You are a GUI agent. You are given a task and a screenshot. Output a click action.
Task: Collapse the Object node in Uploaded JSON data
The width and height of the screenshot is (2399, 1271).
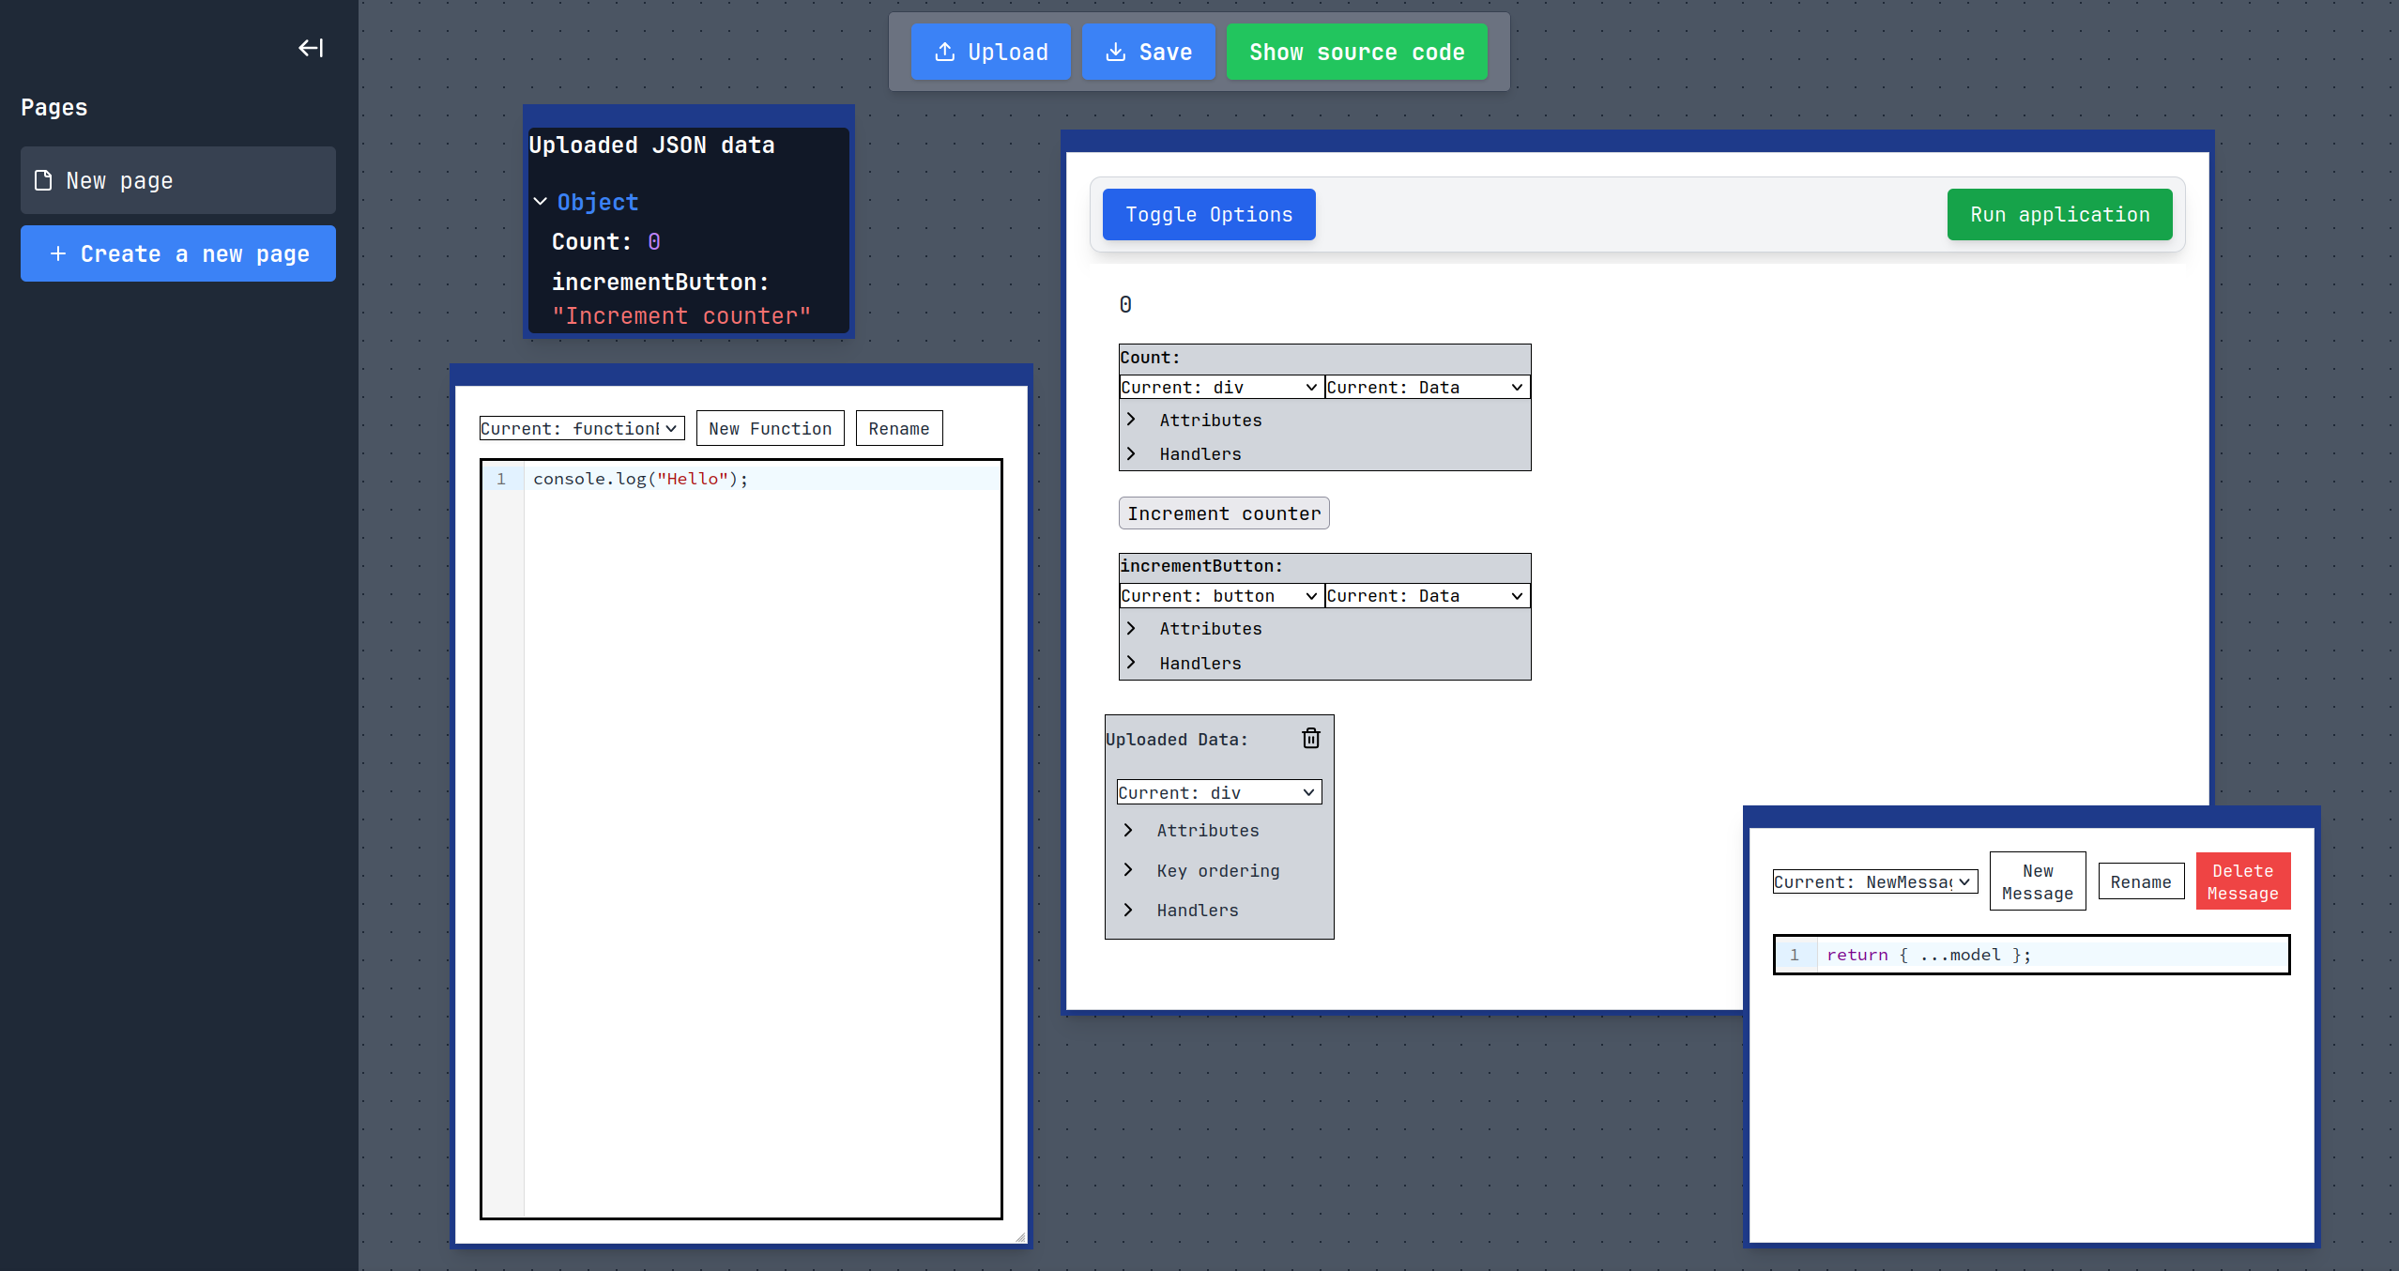[x=541, y=201]
